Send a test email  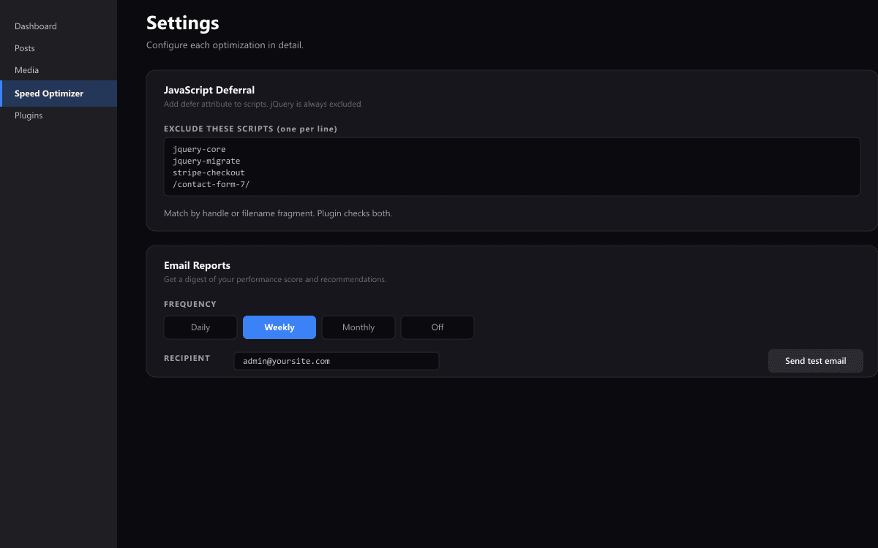click(816, 361)
